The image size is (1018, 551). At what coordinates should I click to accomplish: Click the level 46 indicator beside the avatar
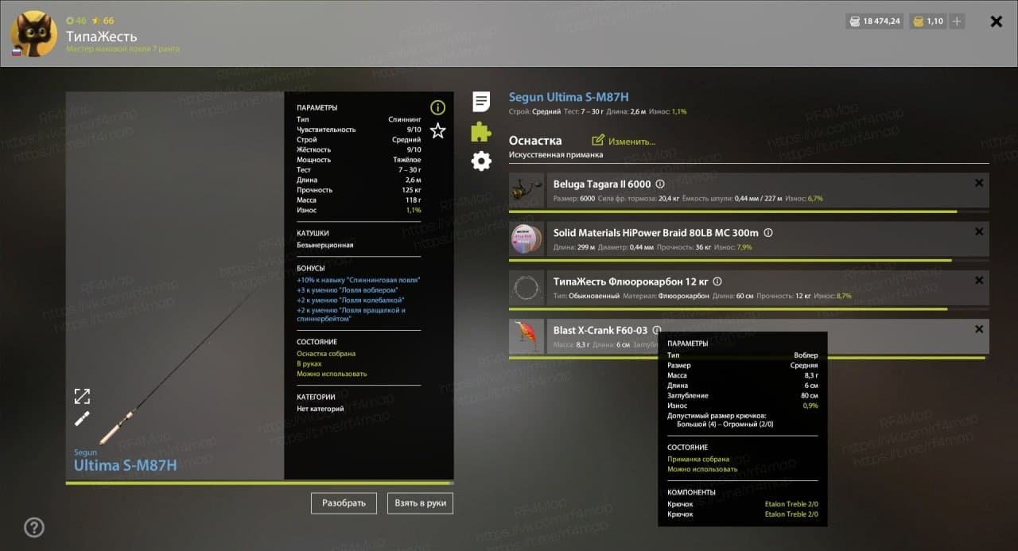[x=76, y=21]
